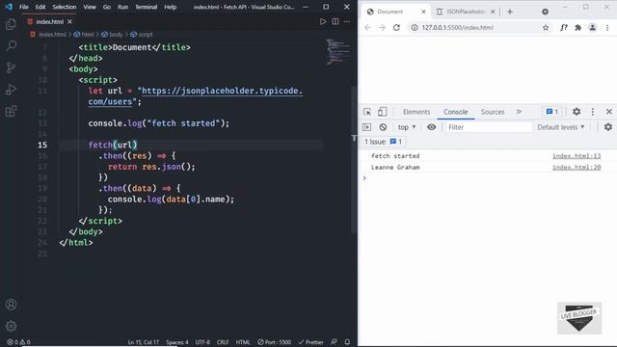The width and height of the screenshot is (617, 347).
Task: Click the body breadcrumb segment
Action: click(112, 35)
